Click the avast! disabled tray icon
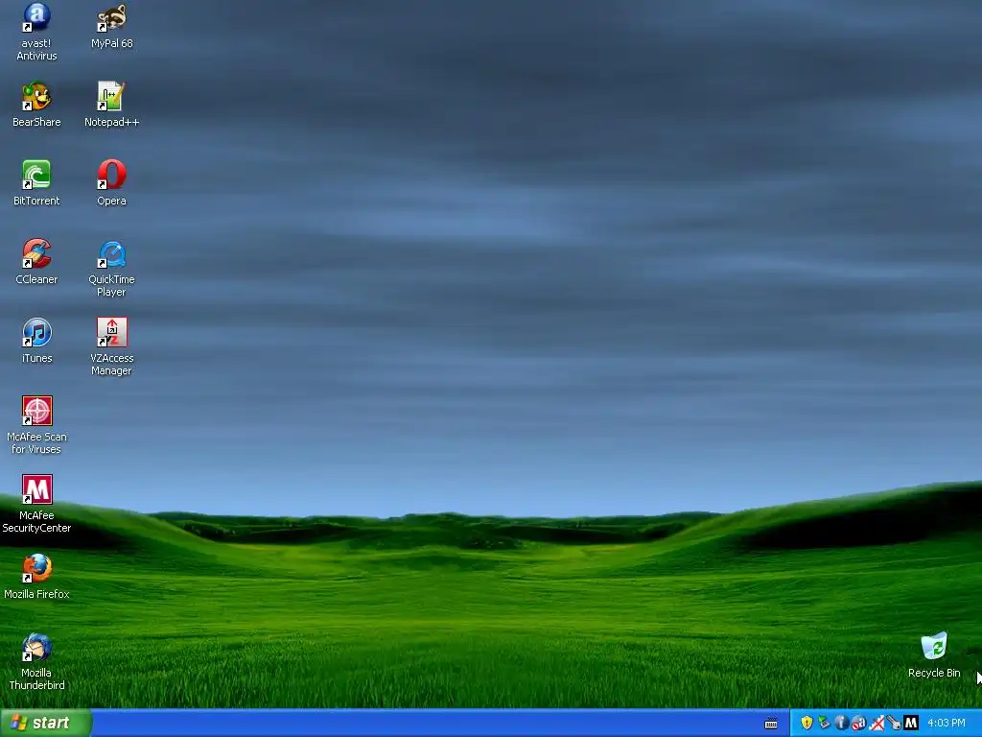 tap(858, 723)
